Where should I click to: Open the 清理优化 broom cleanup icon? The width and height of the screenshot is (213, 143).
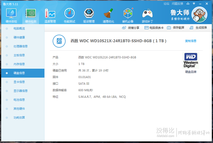tap(108, 13)
